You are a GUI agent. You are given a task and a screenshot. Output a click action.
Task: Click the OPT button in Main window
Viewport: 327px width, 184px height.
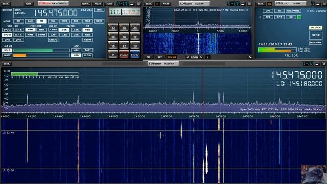coord(268,11)
